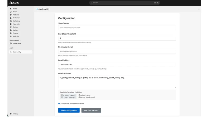Click the 'Available Template Variables' label

coord(71,92)
